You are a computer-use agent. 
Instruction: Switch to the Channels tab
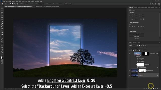click(x=135, y=43)
